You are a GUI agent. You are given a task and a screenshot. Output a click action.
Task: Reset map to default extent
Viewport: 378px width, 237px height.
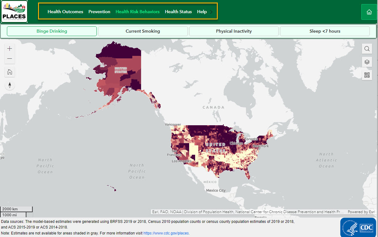coord(9,72)
